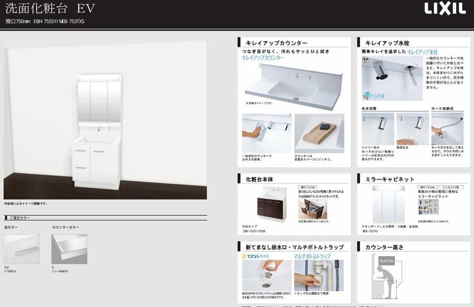The width and height of the screenshot is (474, 307).
Task: Click the LIXIL logo
Action: click(x=445, y=9)
